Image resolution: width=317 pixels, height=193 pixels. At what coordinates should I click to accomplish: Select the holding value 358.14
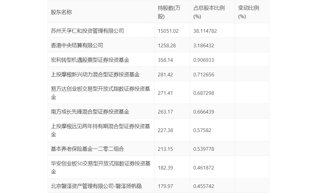tap(165, 60)
